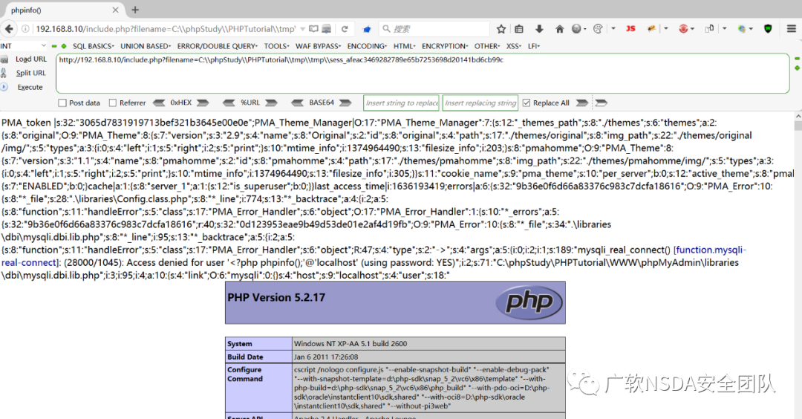Click the browser address bar URL
Screen dimensions: 802x419
[x=165, y=29]
